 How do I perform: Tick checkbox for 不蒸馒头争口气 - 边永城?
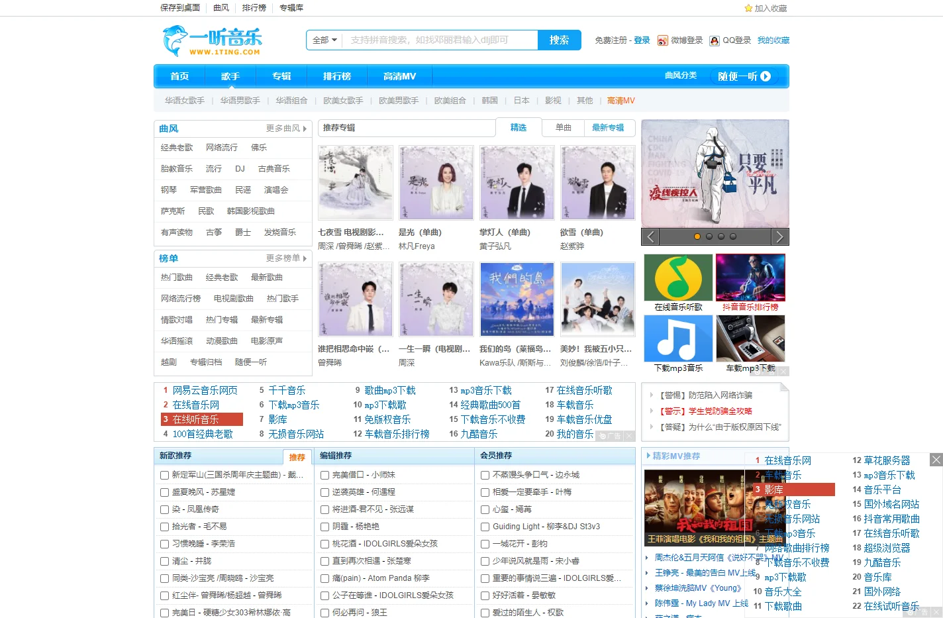pos(485,475)
